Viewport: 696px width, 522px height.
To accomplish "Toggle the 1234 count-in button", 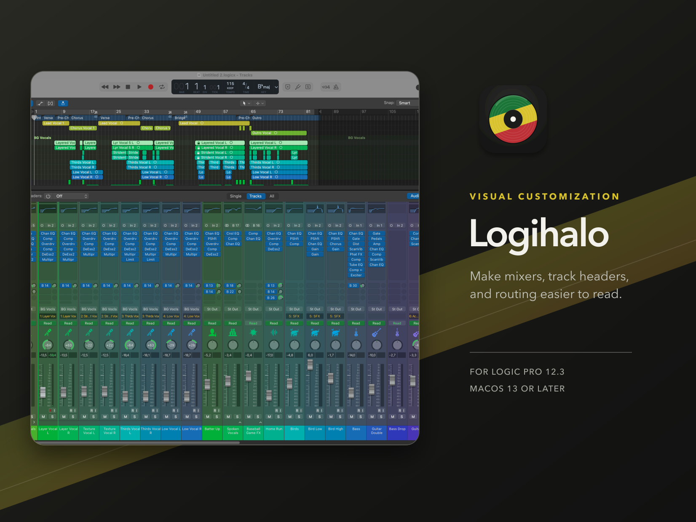I will tap(326, 87).
